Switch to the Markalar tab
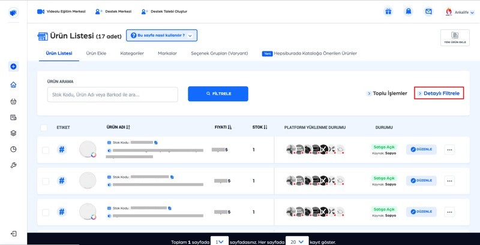Image resolution: width=480 pixels, height=245 pixels. click(x=167, y=53)
